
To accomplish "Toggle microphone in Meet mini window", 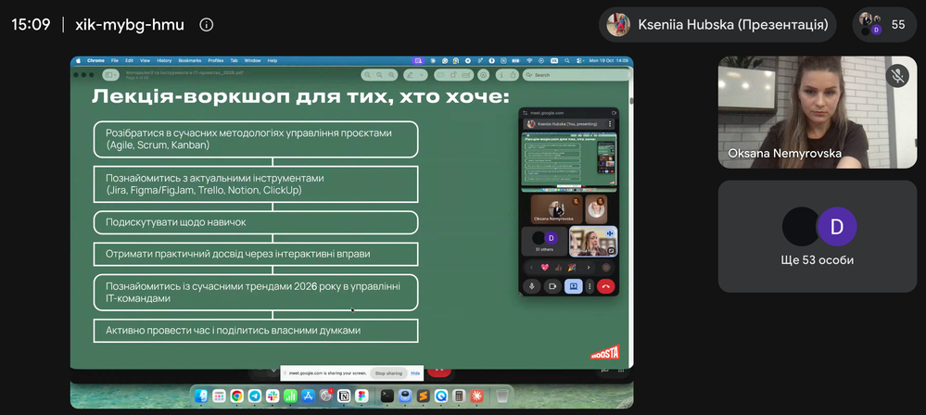I will 531,286.
